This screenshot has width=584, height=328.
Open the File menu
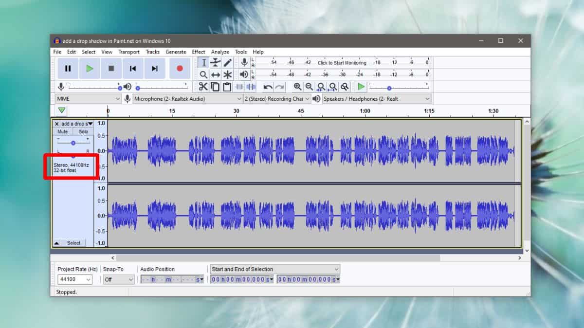[57, 52]
